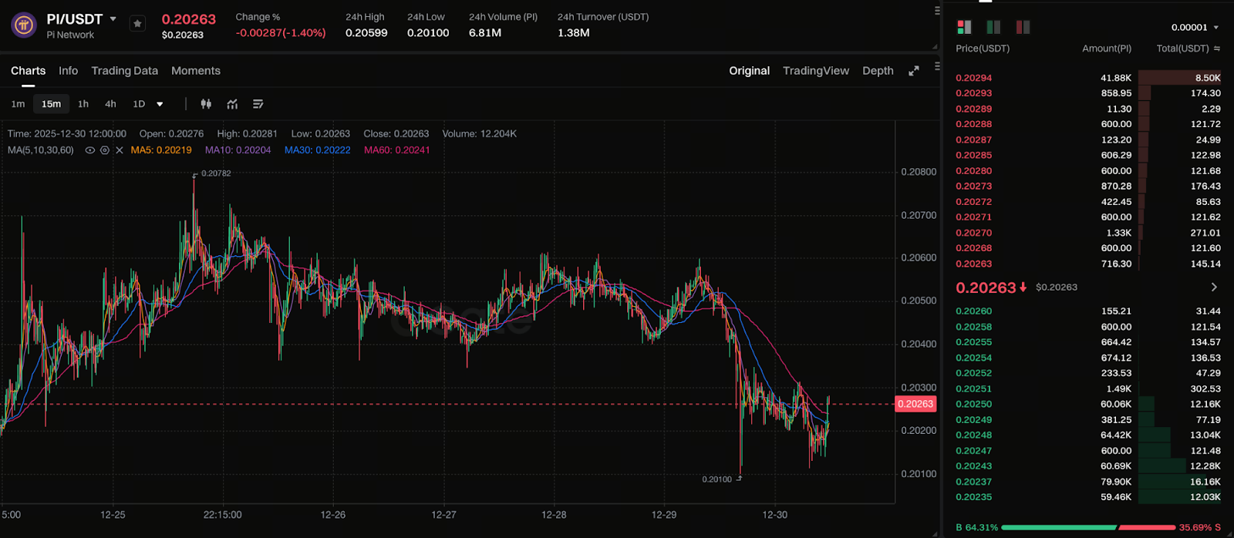Open the Trading Data tab
The width and height of the screenshot is (1234, 538).
point(125,71)
